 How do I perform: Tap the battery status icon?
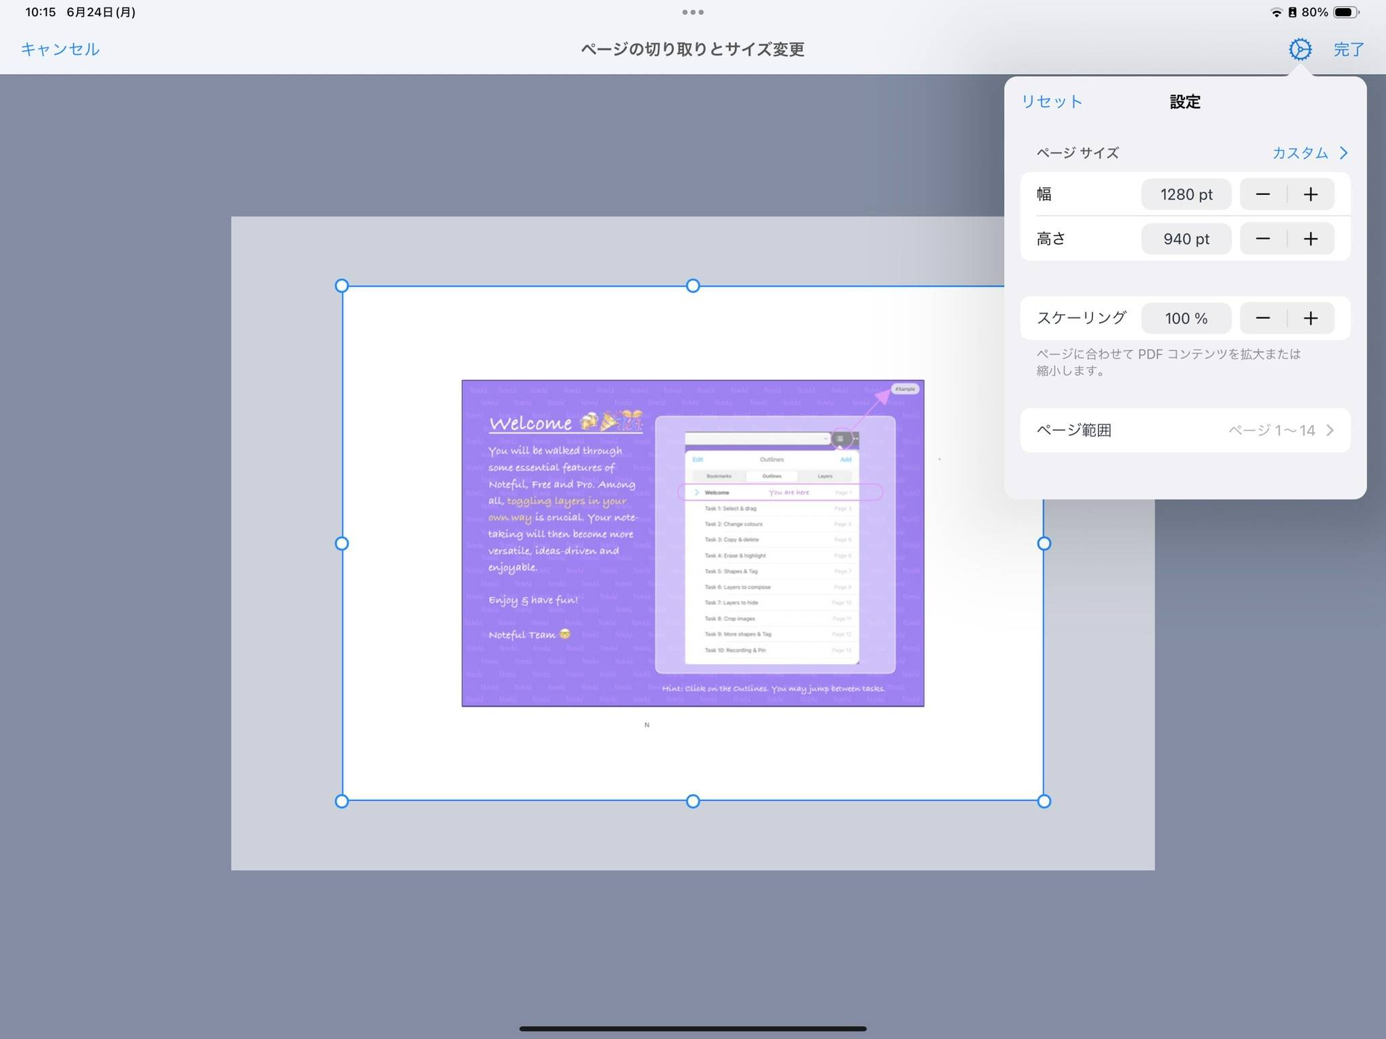tap(1345, 12)
